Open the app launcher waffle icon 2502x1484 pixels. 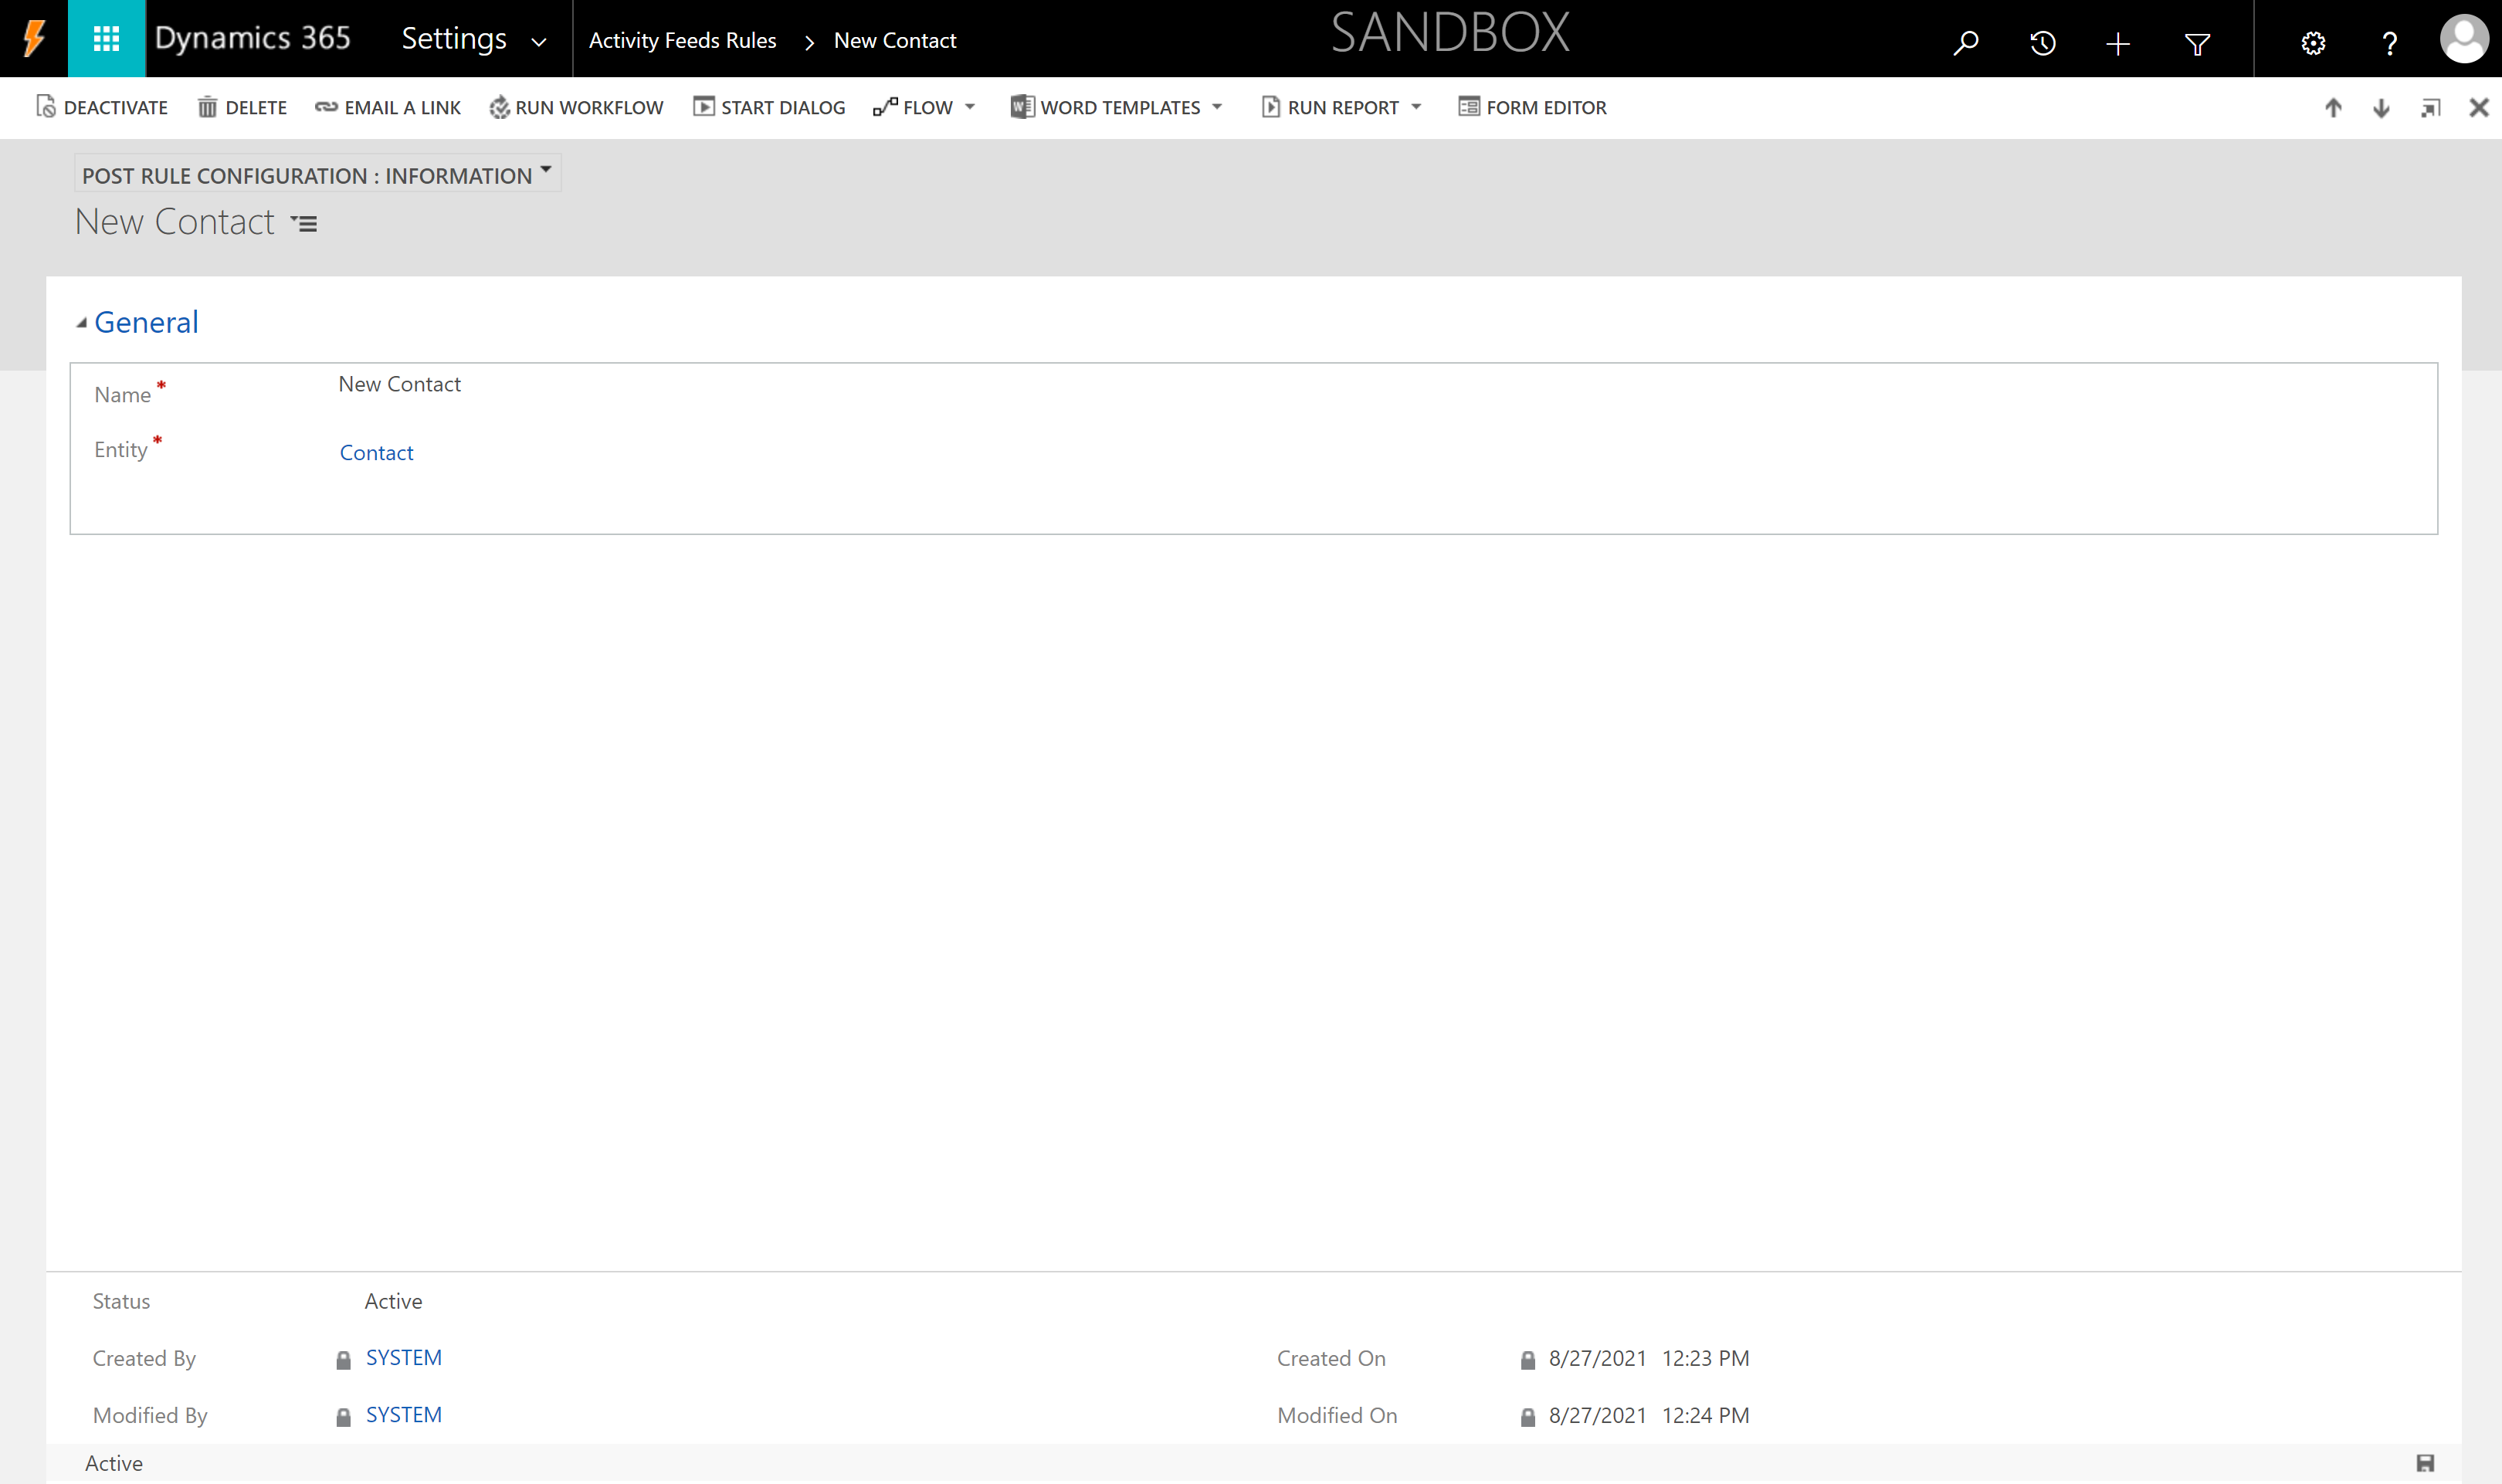tap(106, 38)
